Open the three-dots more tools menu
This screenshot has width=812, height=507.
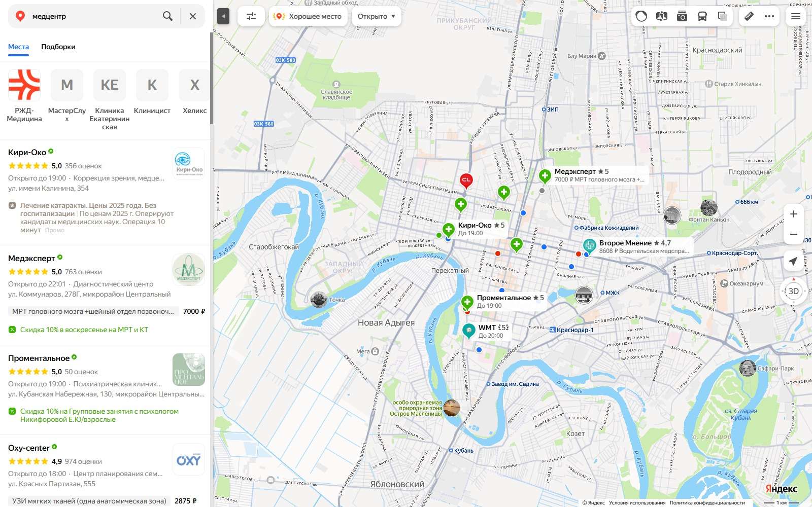click(x=769, y=16)
